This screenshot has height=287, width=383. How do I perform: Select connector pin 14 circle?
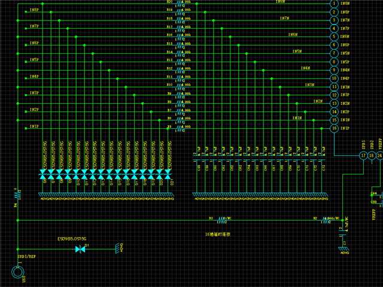point(334,111)
